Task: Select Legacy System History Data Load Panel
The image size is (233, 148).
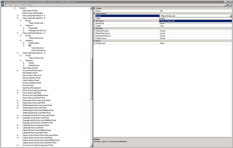Action: click(38, 138)
